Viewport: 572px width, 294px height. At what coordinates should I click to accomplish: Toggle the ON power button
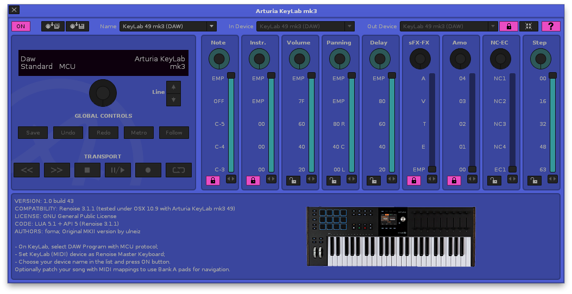[x=21, y=26]
